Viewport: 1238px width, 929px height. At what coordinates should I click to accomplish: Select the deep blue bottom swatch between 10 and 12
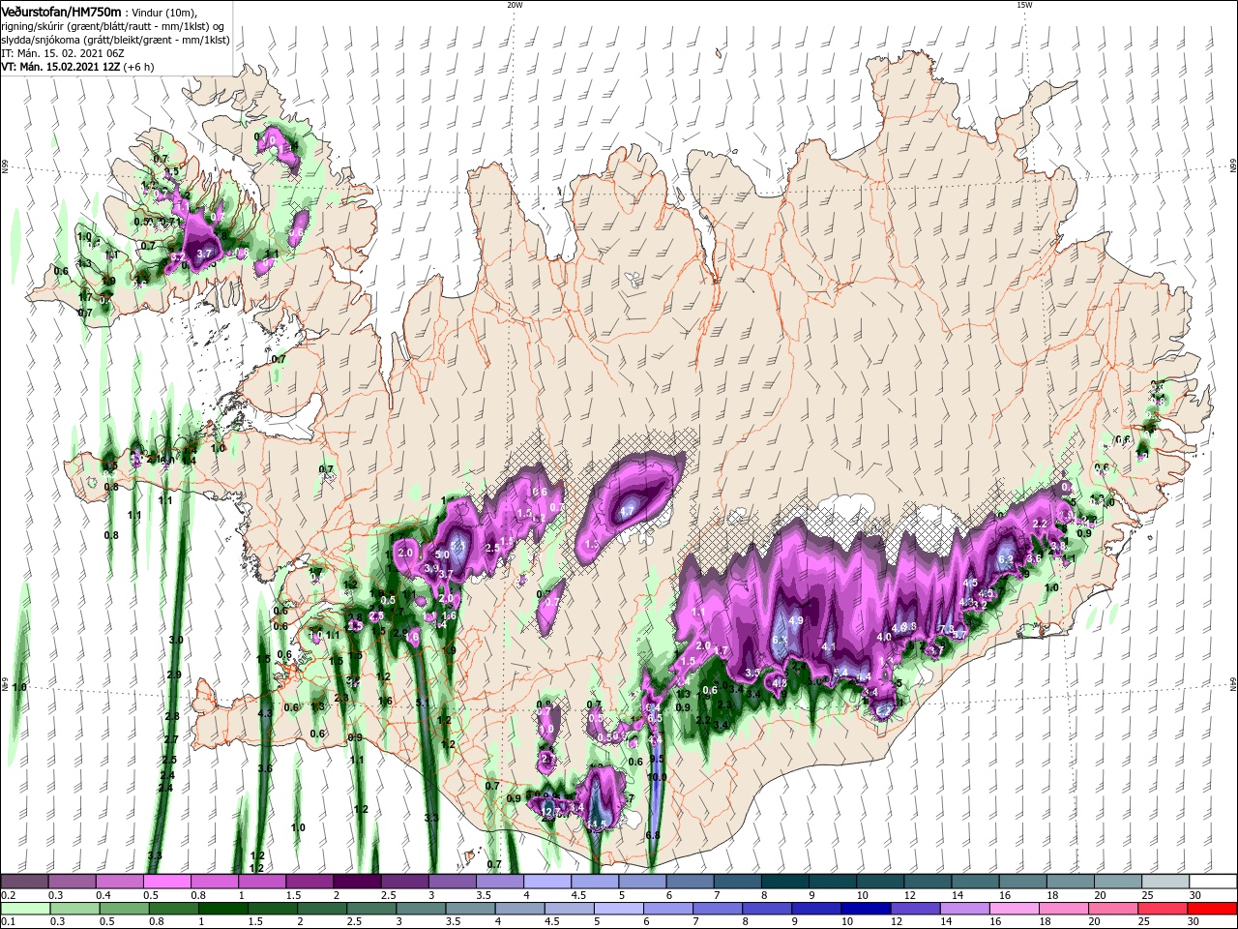[x=867, y=909]
